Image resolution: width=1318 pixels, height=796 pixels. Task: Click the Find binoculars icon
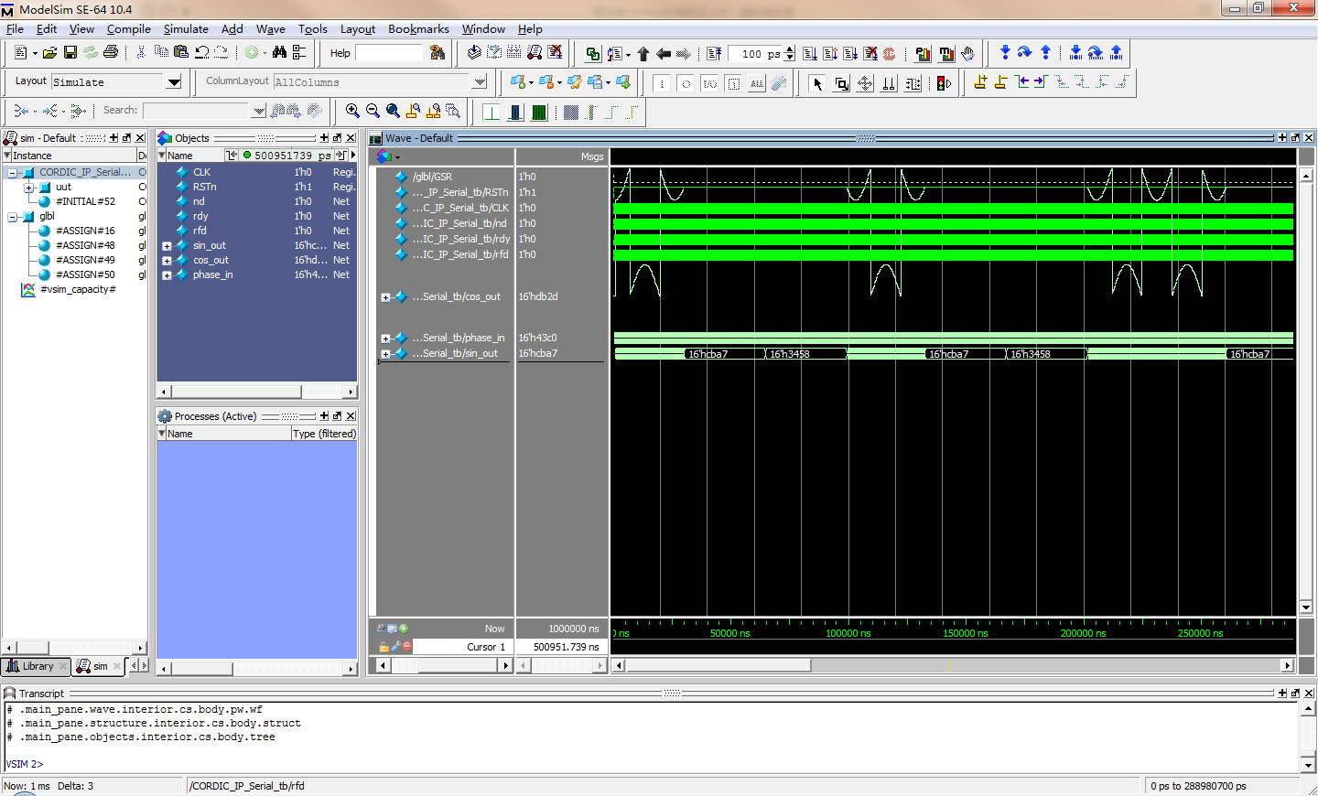(x=279, y=53)
